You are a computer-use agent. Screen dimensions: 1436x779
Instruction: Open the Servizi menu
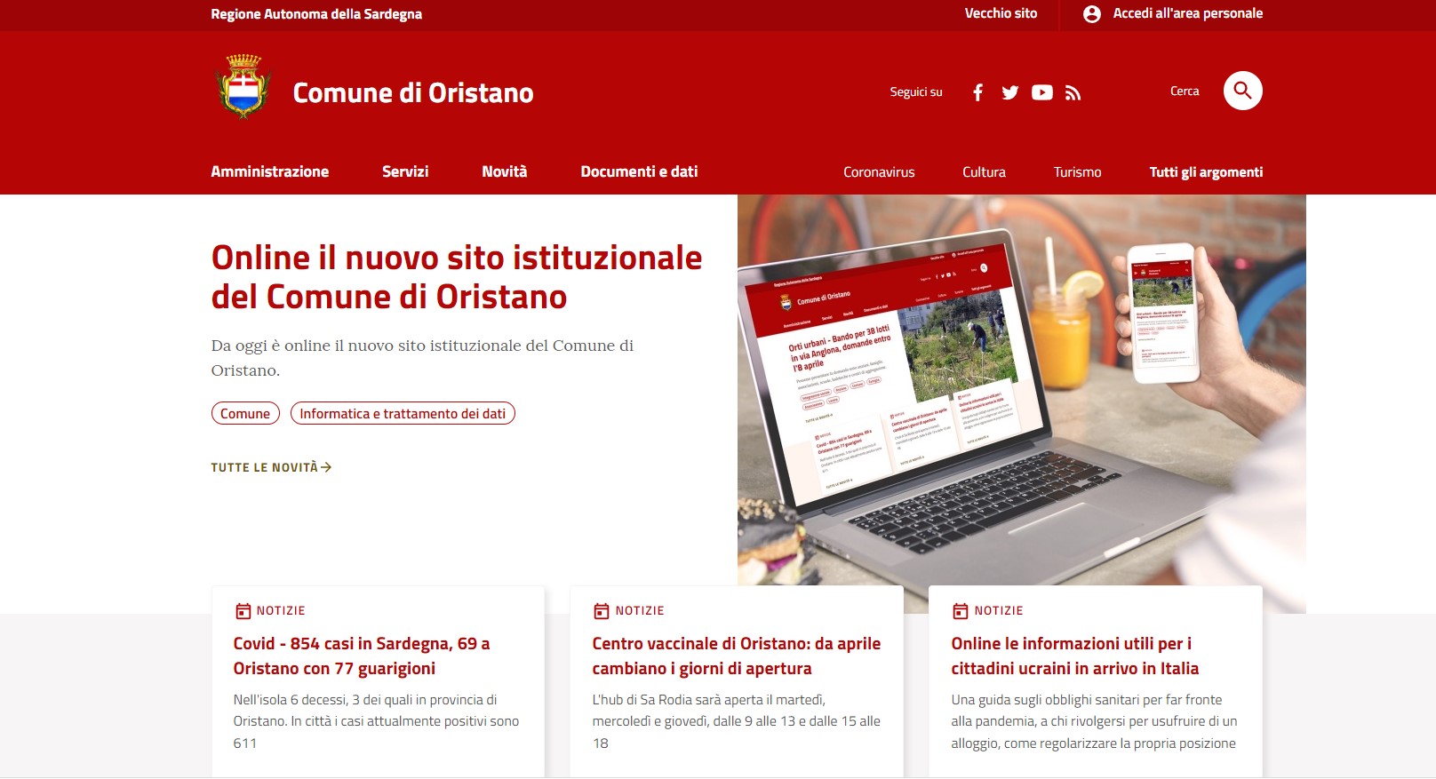405,171
